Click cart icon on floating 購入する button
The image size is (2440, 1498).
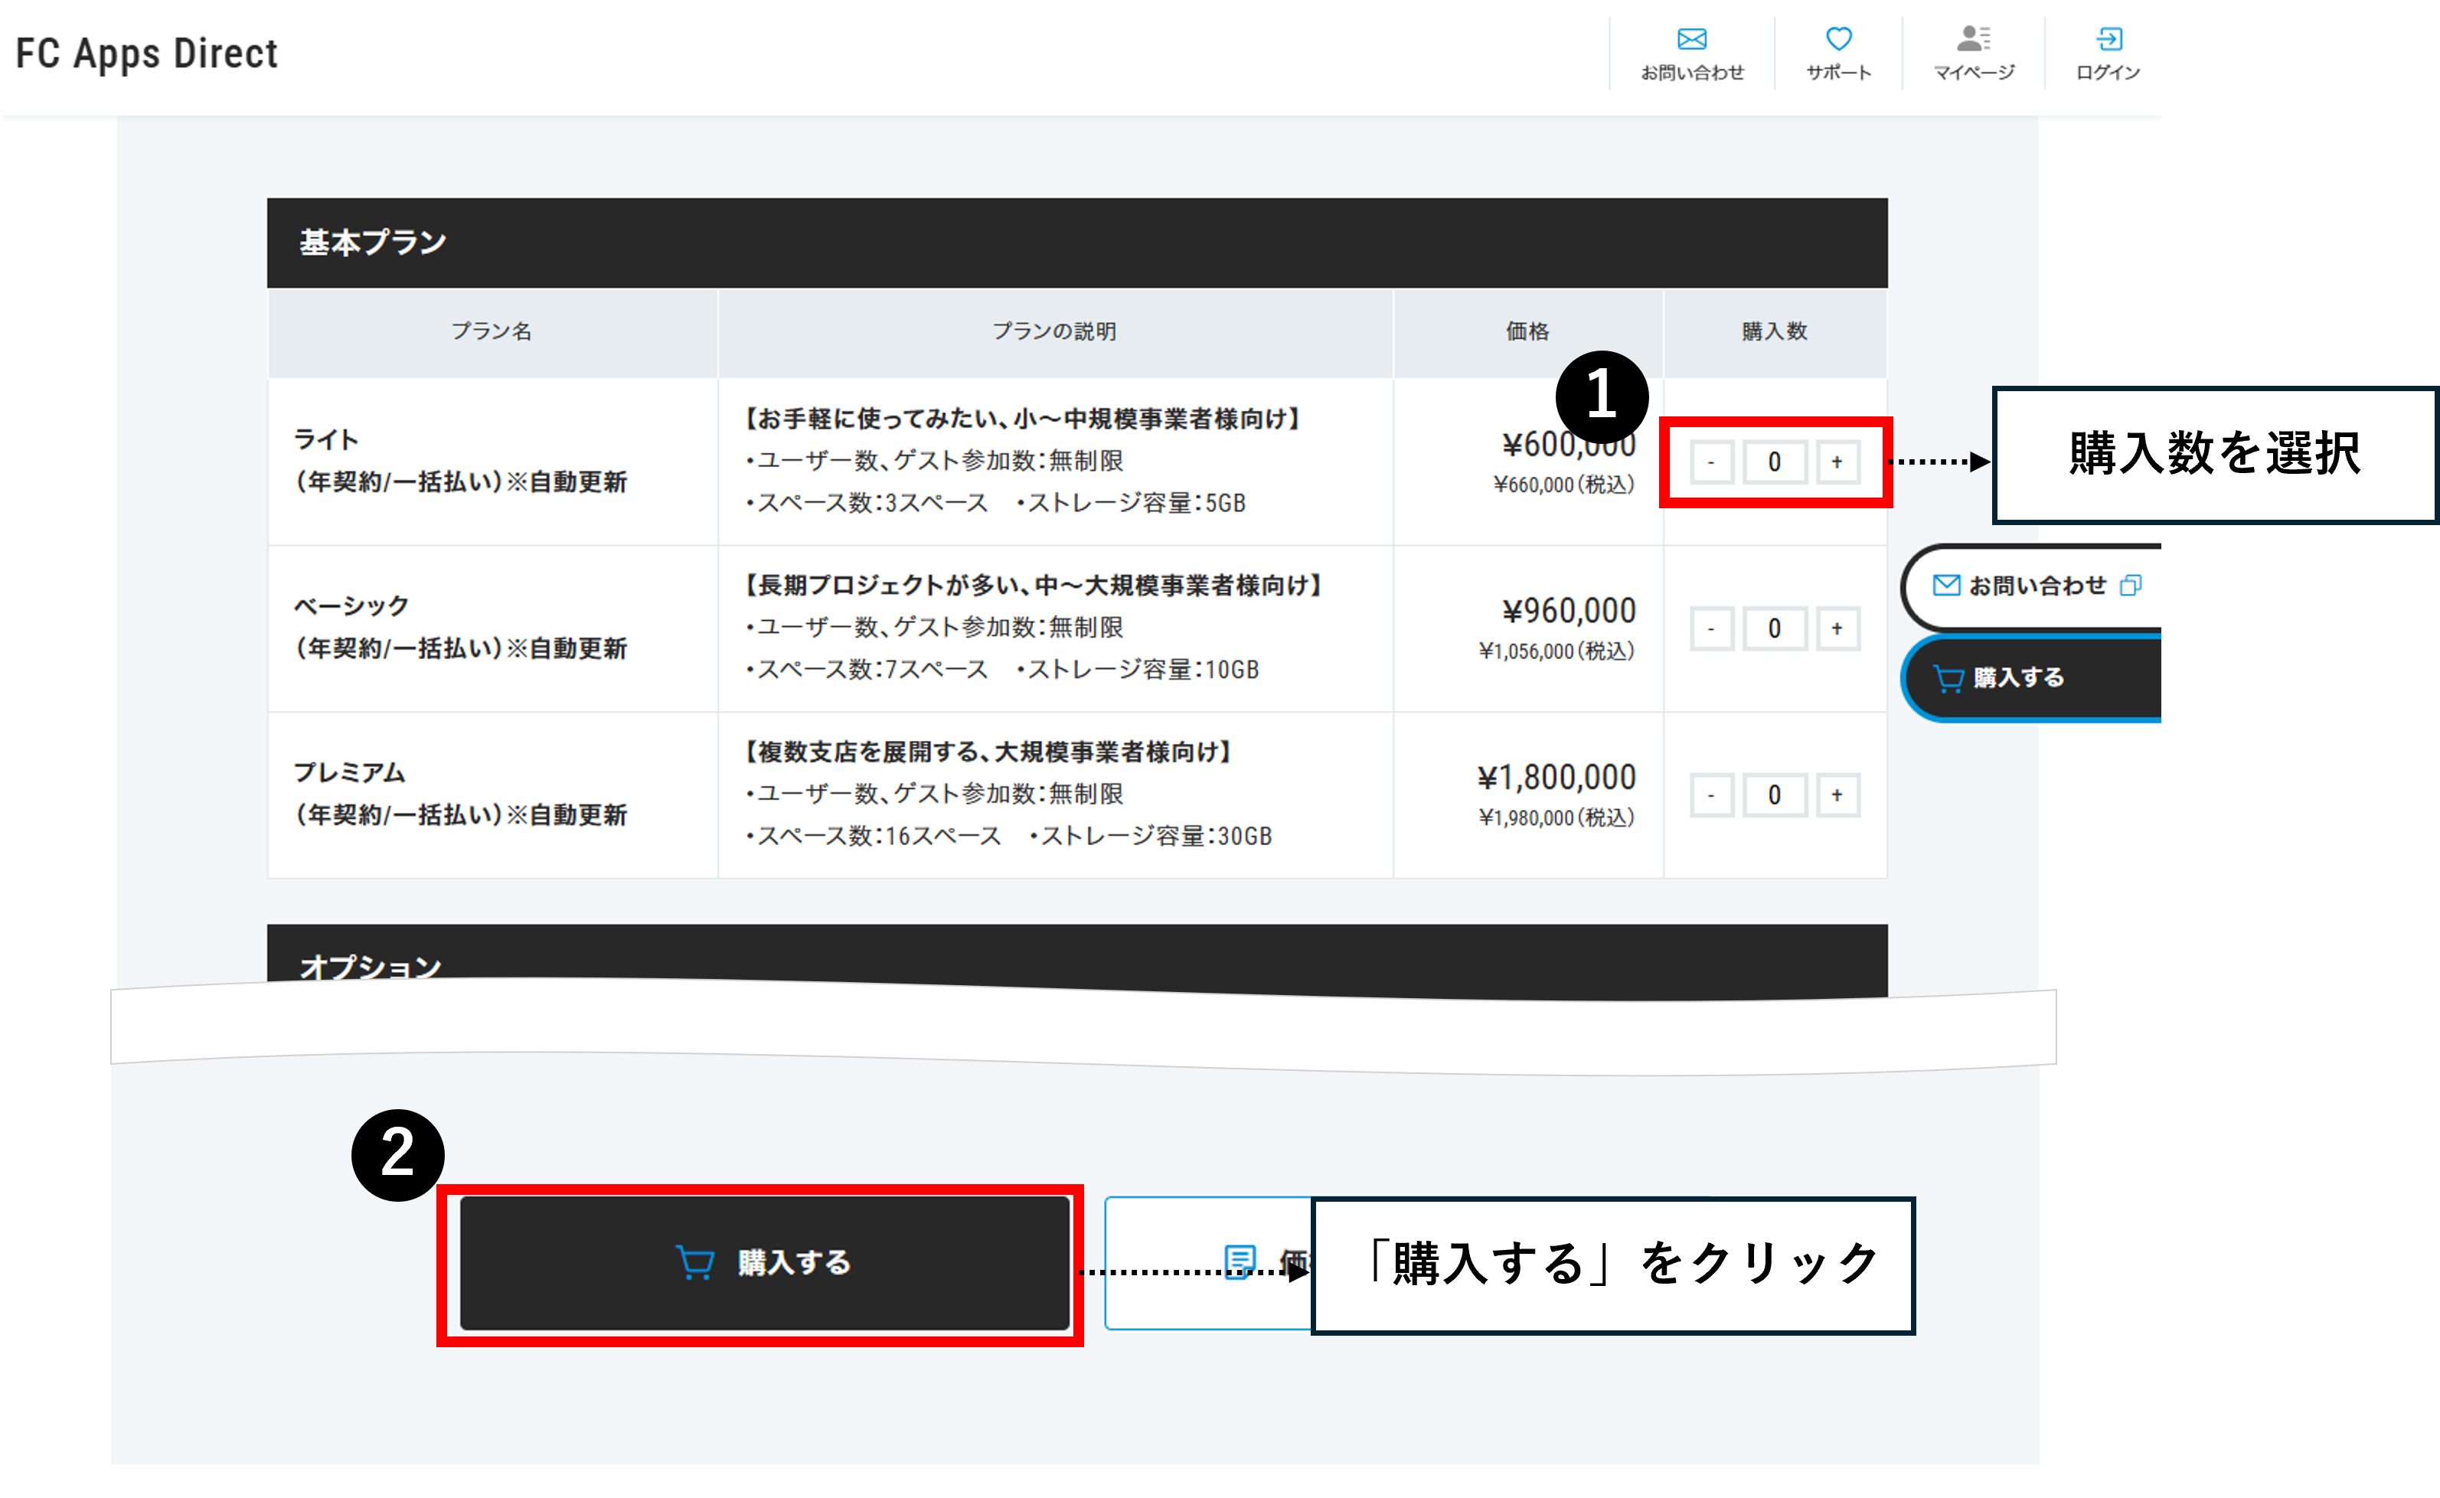[x=1948, y=679]
